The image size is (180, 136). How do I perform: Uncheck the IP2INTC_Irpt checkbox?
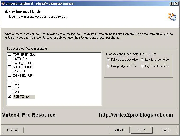pyautogui.click(x=10, y=97)
